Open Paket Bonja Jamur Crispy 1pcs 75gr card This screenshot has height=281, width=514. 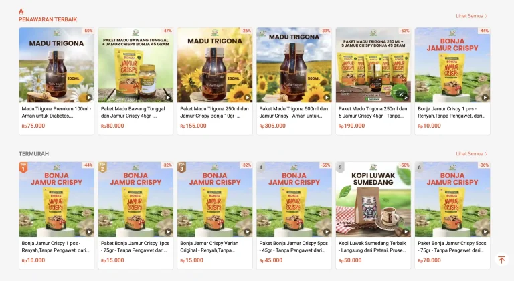(x=136, y=215)
